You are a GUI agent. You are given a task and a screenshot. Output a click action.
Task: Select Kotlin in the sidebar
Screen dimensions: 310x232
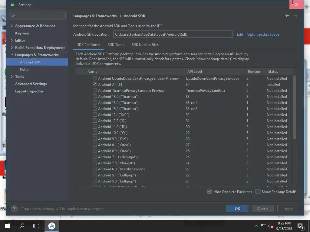[25, 69]
